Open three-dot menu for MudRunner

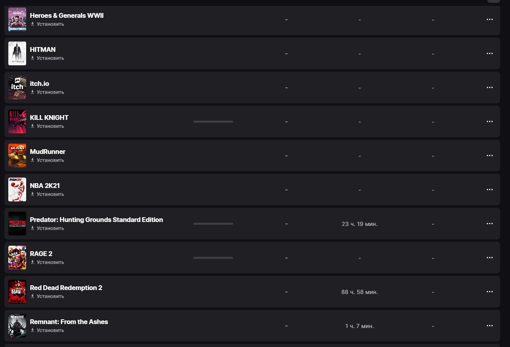point(489,155)
